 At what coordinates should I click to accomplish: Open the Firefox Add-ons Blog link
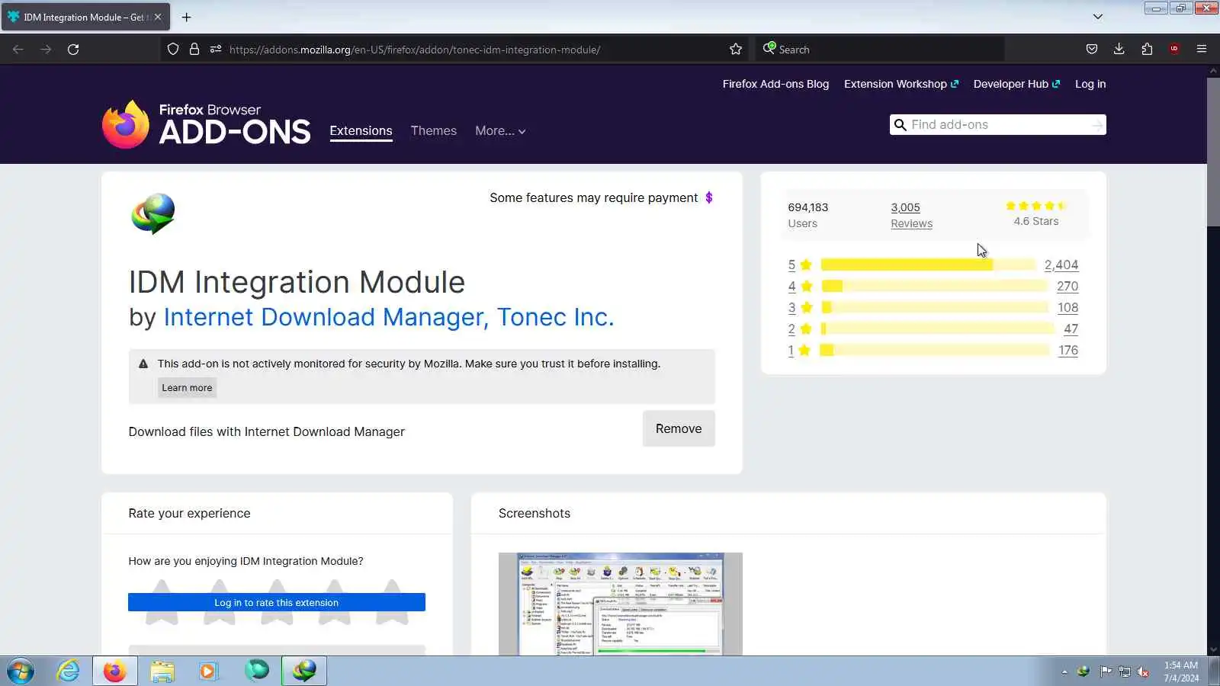click(x=775, y=84)
